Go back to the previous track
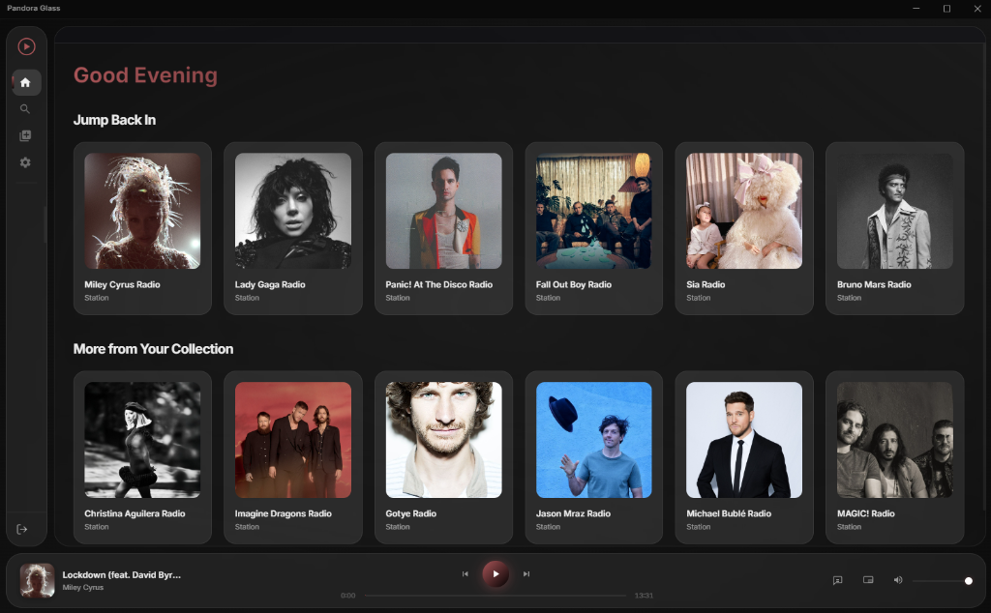The width and height of the screenshot is (991, 613). click(465, 573)
